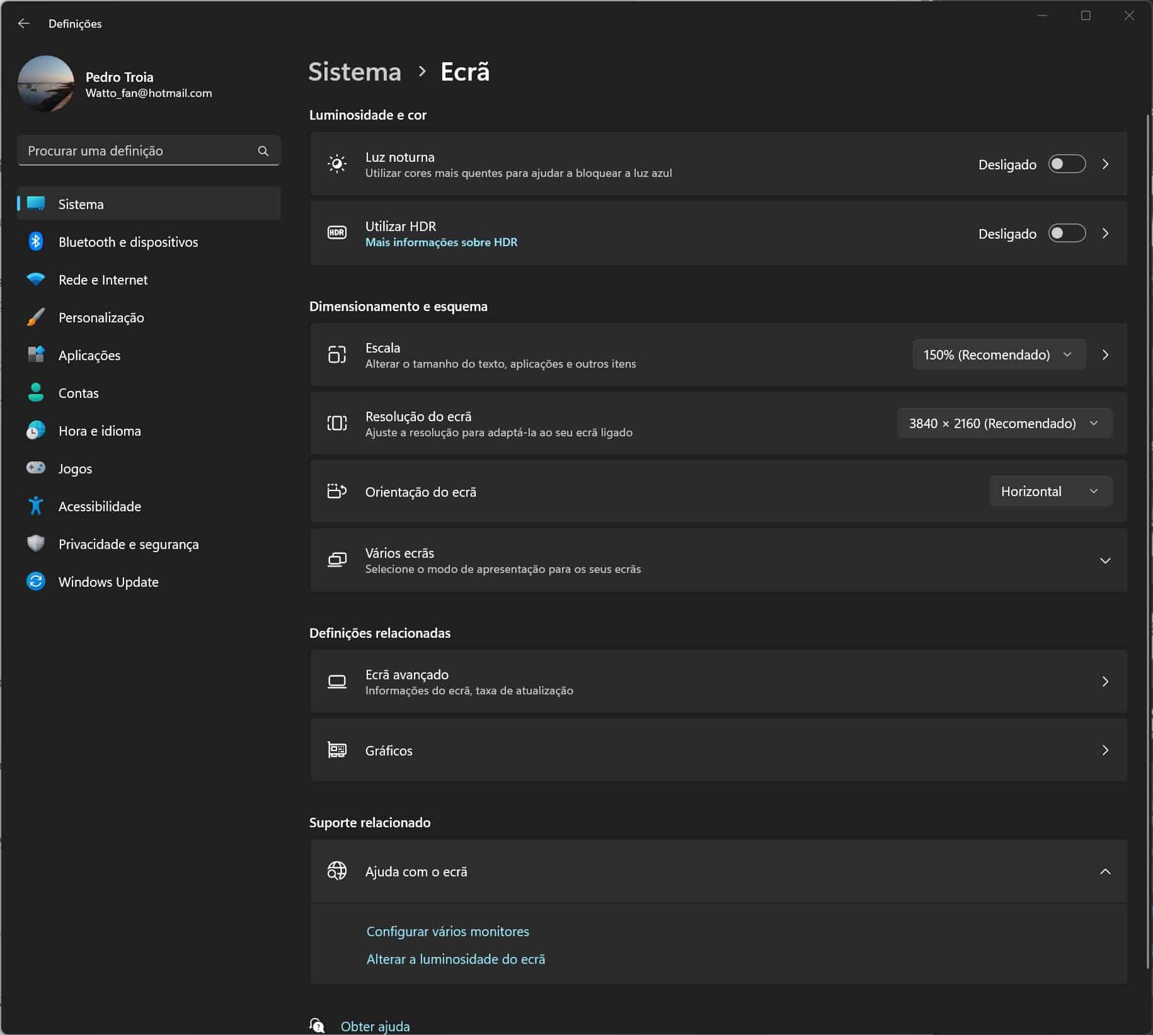Click the Procurar uma definição search field

pyautogui.click(x=139, y=151)
